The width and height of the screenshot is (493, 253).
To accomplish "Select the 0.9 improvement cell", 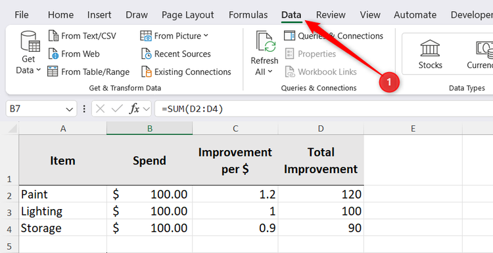I will [x=235, y=227].
